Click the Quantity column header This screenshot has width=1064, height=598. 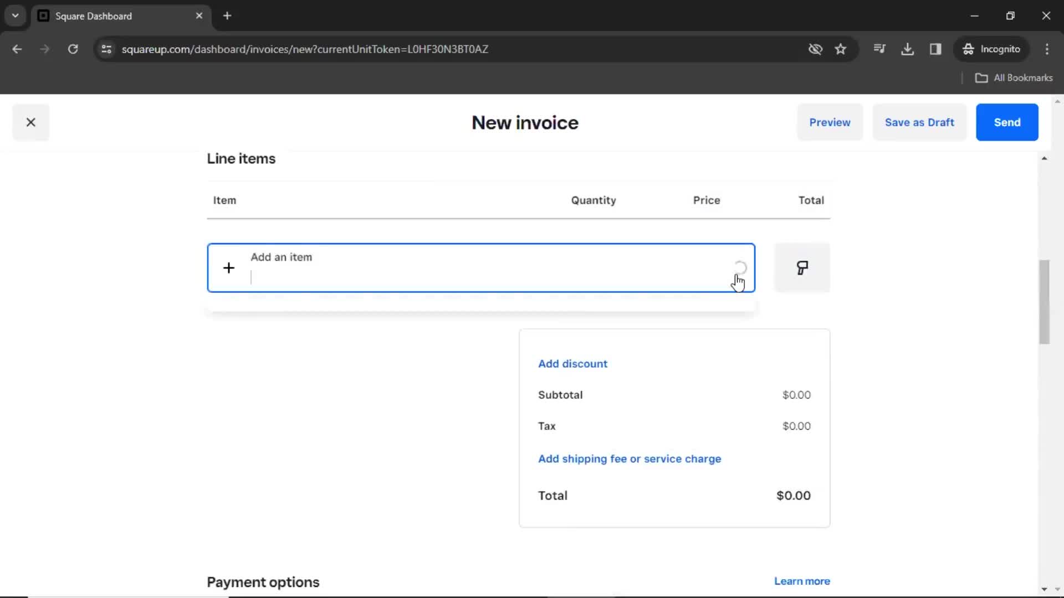594,200
